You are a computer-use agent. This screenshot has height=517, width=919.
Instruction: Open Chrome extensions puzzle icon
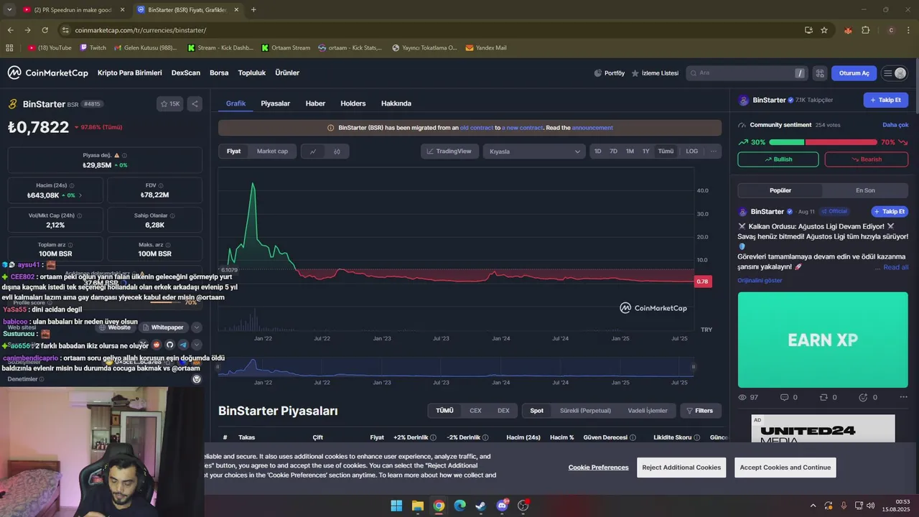(x=865, y=30)
